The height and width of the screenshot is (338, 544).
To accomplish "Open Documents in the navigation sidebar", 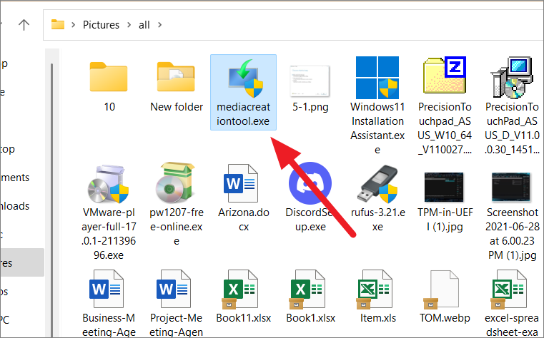I will pos(15,178).
